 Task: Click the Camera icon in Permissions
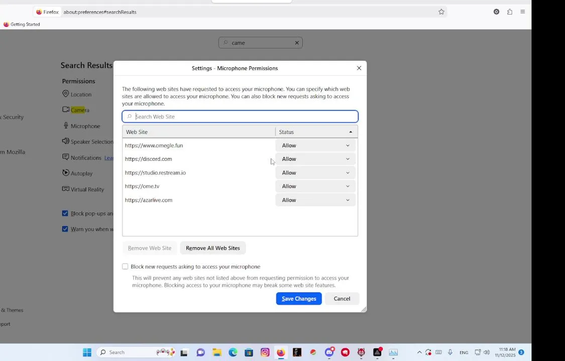click(x=66, y=109)
